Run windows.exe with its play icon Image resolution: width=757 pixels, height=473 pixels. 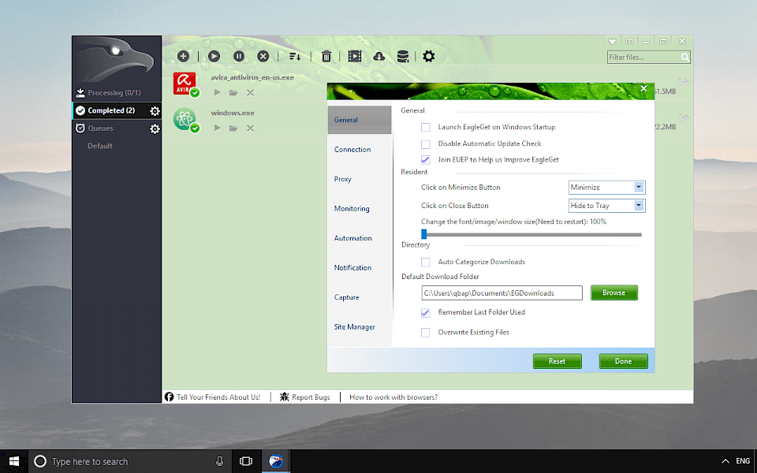click(218, 128)
